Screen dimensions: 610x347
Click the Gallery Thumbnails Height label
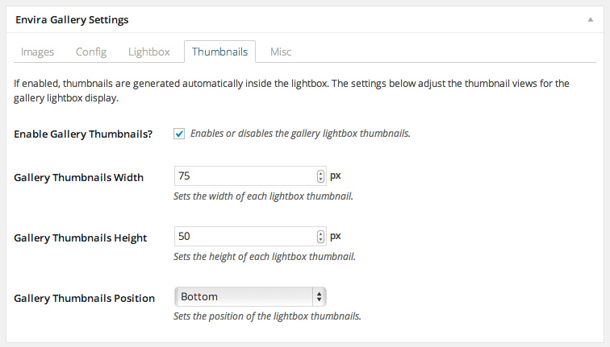(81, 238)
